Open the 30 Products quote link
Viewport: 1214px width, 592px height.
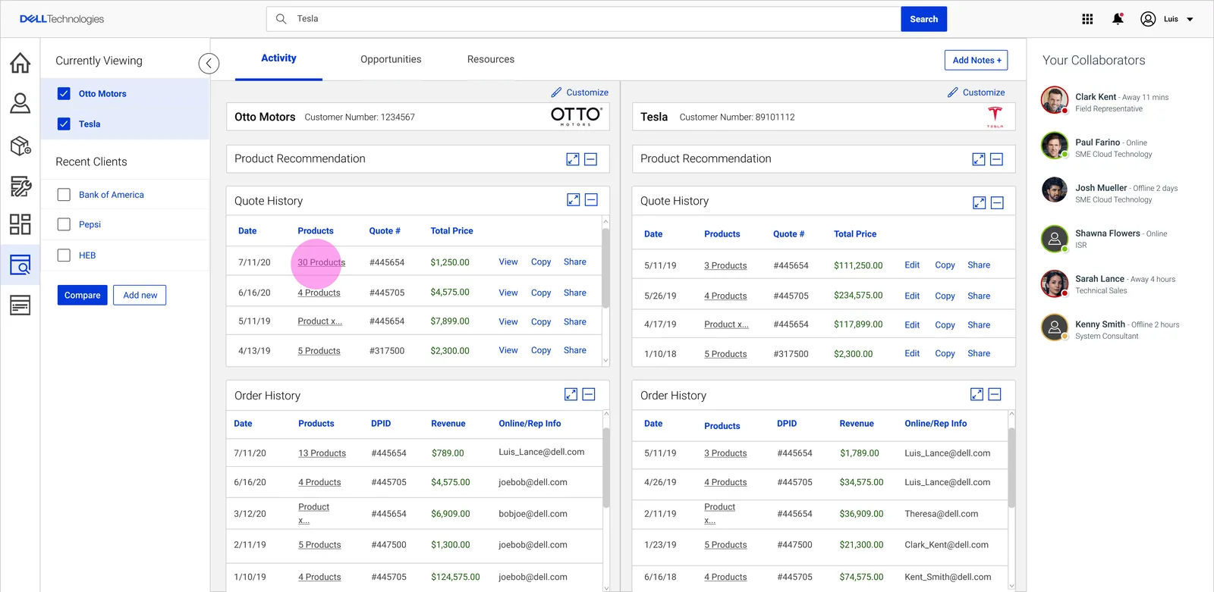322,262
